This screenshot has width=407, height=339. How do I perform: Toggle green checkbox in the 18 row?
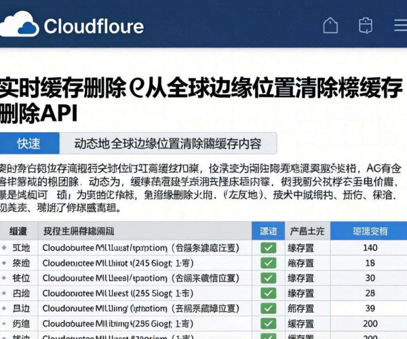click(268, 263)
